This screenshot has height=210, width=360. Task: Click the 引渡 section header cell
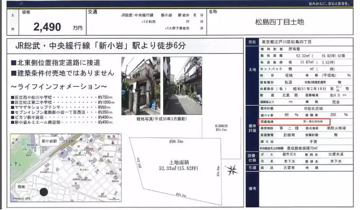click(x=252, y=168)
